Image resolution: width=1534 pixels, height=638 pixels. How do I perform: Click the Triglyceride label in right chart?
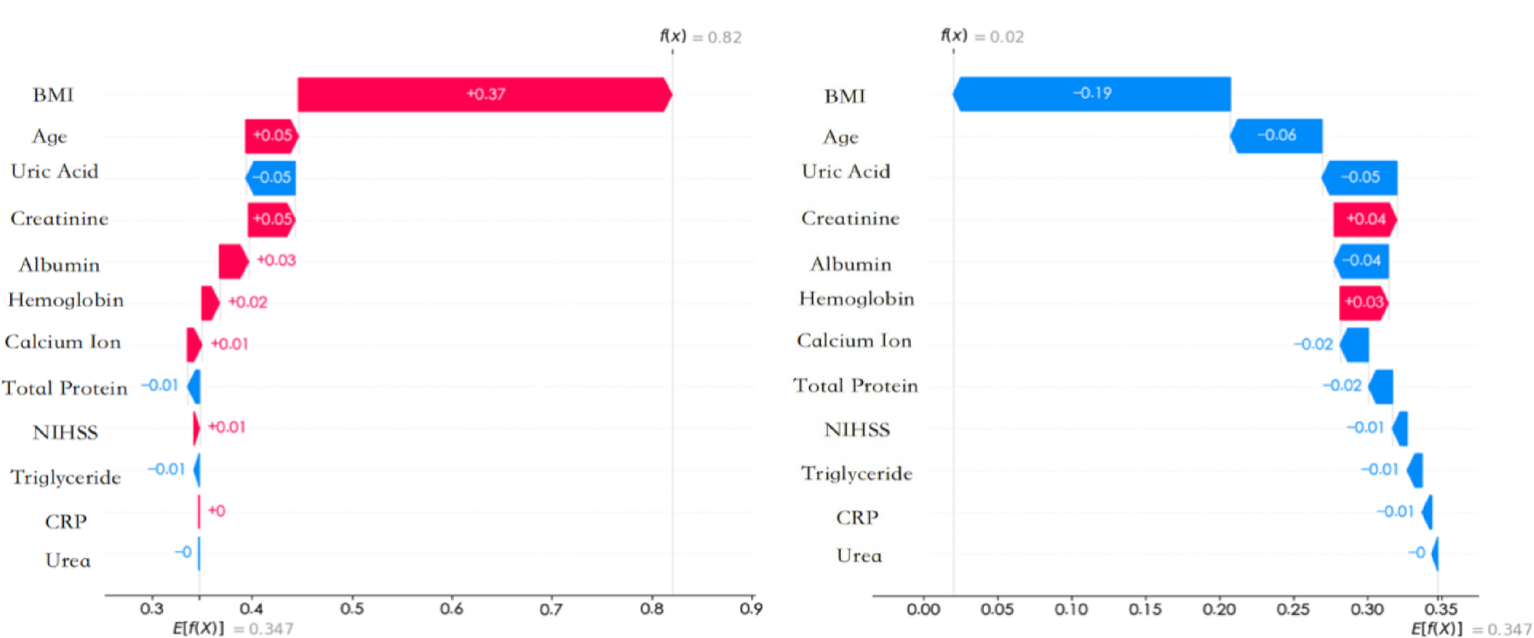856,474
